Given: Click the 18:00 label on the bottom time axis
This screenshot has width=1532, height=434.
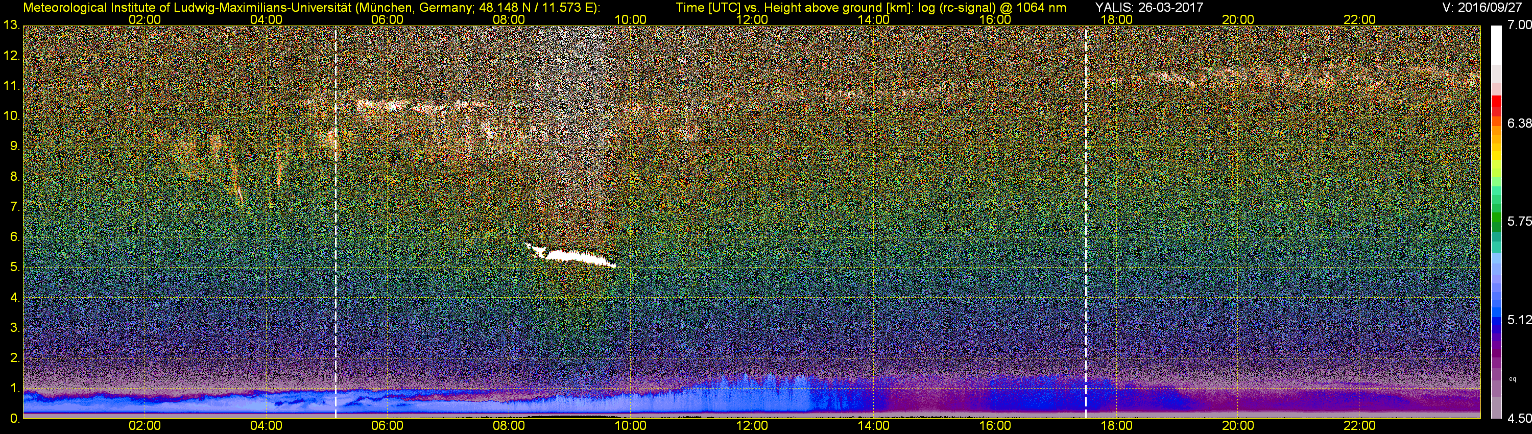Looking at the screenshot, I should (x=1116, y=426).
